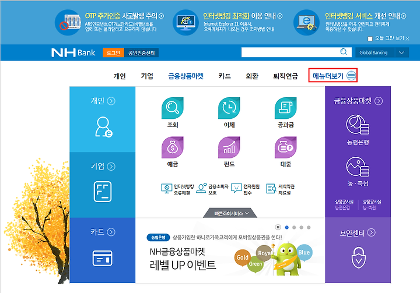Click the 공인인증센터 button
This screenshot has width=420, height=293.
click(141, 52)
